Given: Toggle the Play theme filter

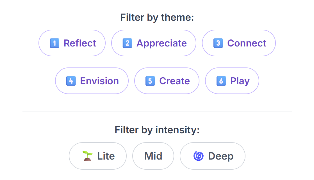Looking at the screenshot, I should pos(232,81).
